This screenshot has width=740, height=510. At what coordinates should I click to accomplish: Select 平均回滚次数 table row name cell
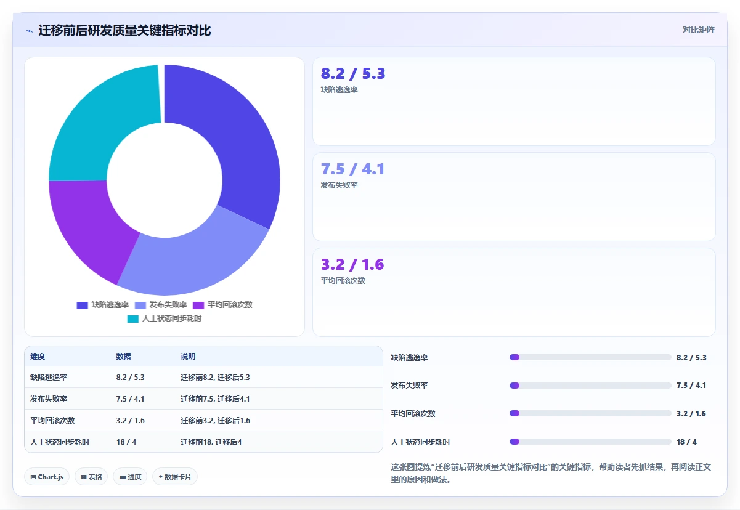(x=52, y=421)
